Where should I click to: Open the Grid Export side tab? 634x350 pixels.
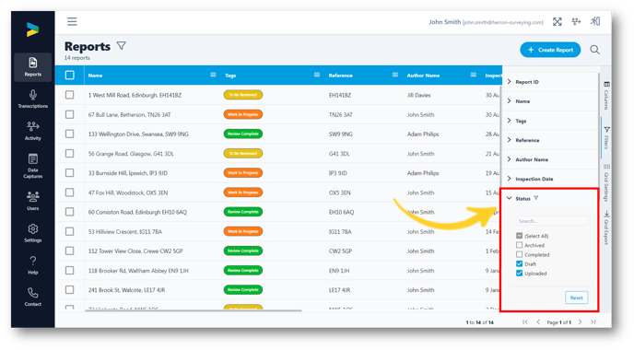[x=606, y=228]
